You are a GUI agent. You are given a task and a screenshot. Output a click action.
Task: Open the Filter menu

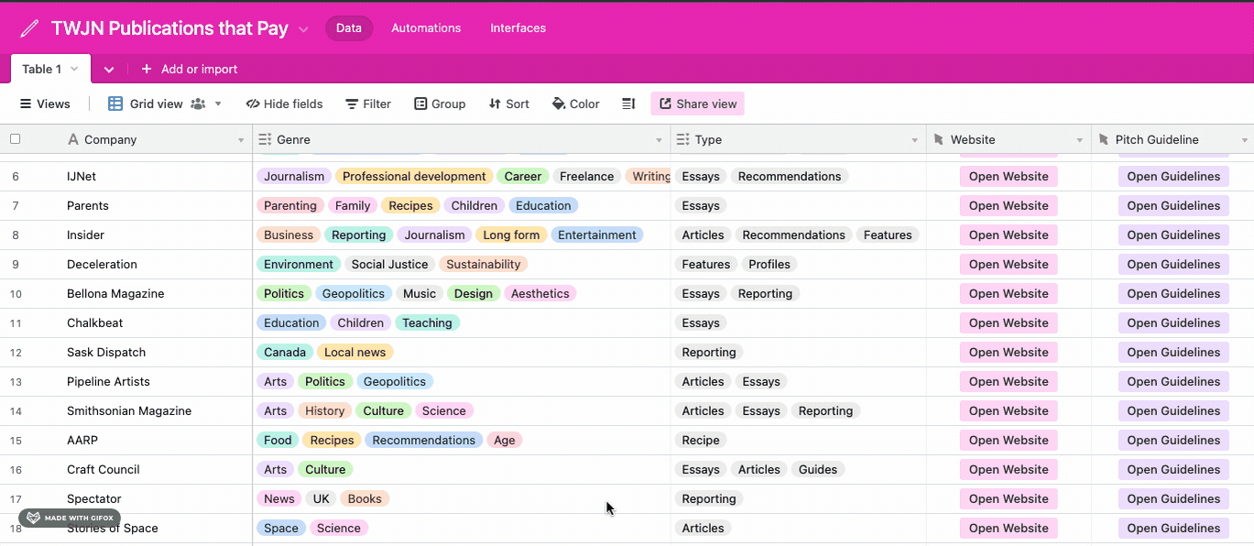click(368, 104)
